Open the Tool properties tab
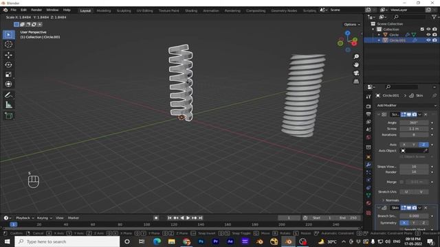This screenshot has width=440, height=247. coord(368,97)
